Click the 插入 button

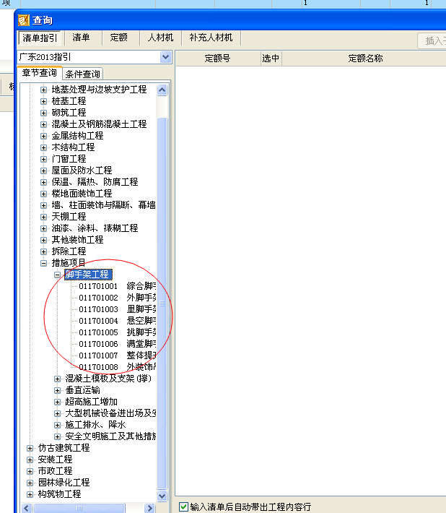click(x=432, y=41)
